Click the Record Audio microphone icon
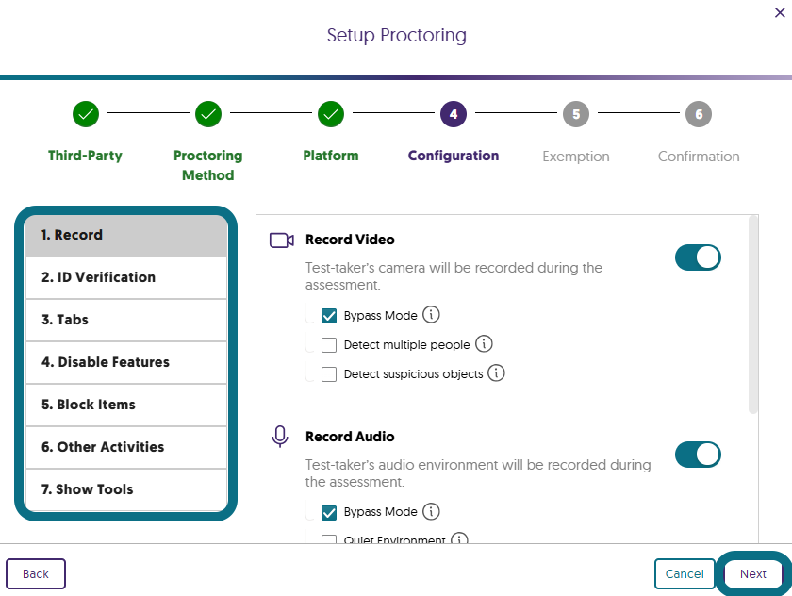This screenshot has height=596, width=792. click(x=280, y=437)
